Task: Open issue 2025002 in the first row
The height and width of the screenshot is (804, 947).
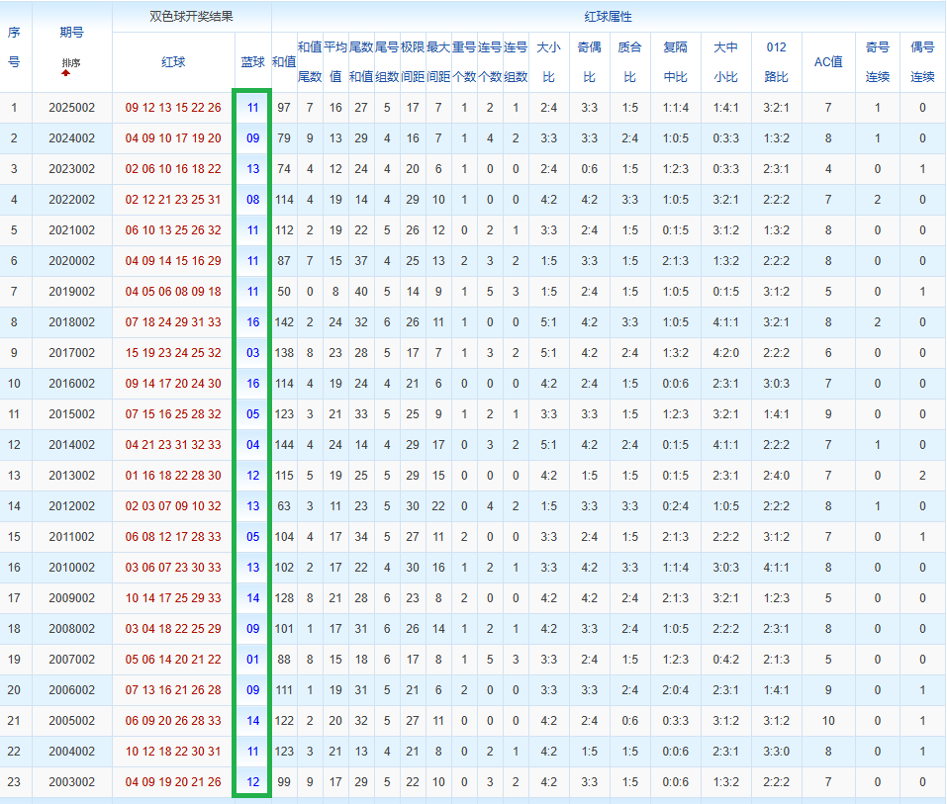Action: pyautogui.click(x=72, y=108)
